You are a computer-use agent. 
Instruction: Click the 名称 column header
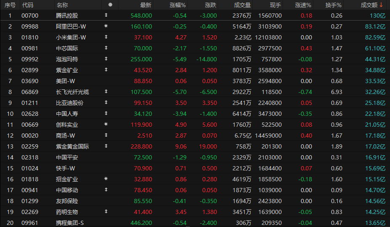[62, 5]
